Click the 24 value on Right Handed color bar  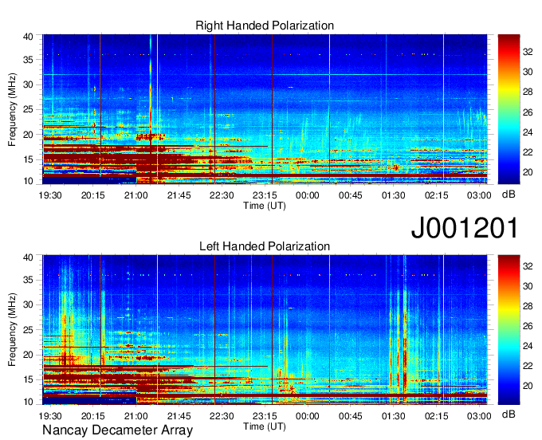tap(528, 132)
